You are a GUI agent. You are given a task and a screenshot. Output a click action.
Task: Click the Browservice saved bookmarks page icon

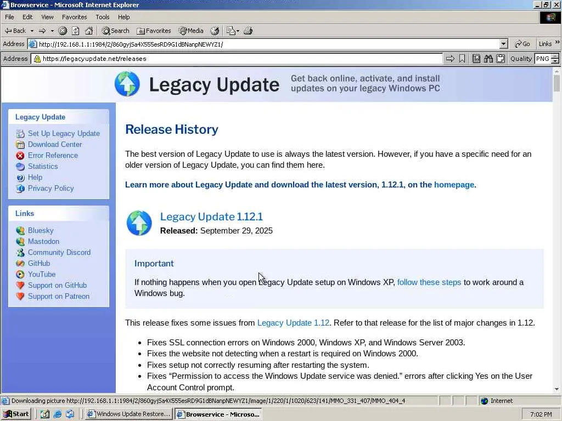click(x=476, y=59)
